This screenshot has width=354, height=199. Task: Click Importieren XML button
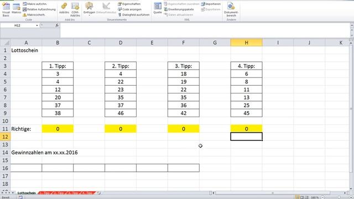pyautogui.click(x=211, y=4)
